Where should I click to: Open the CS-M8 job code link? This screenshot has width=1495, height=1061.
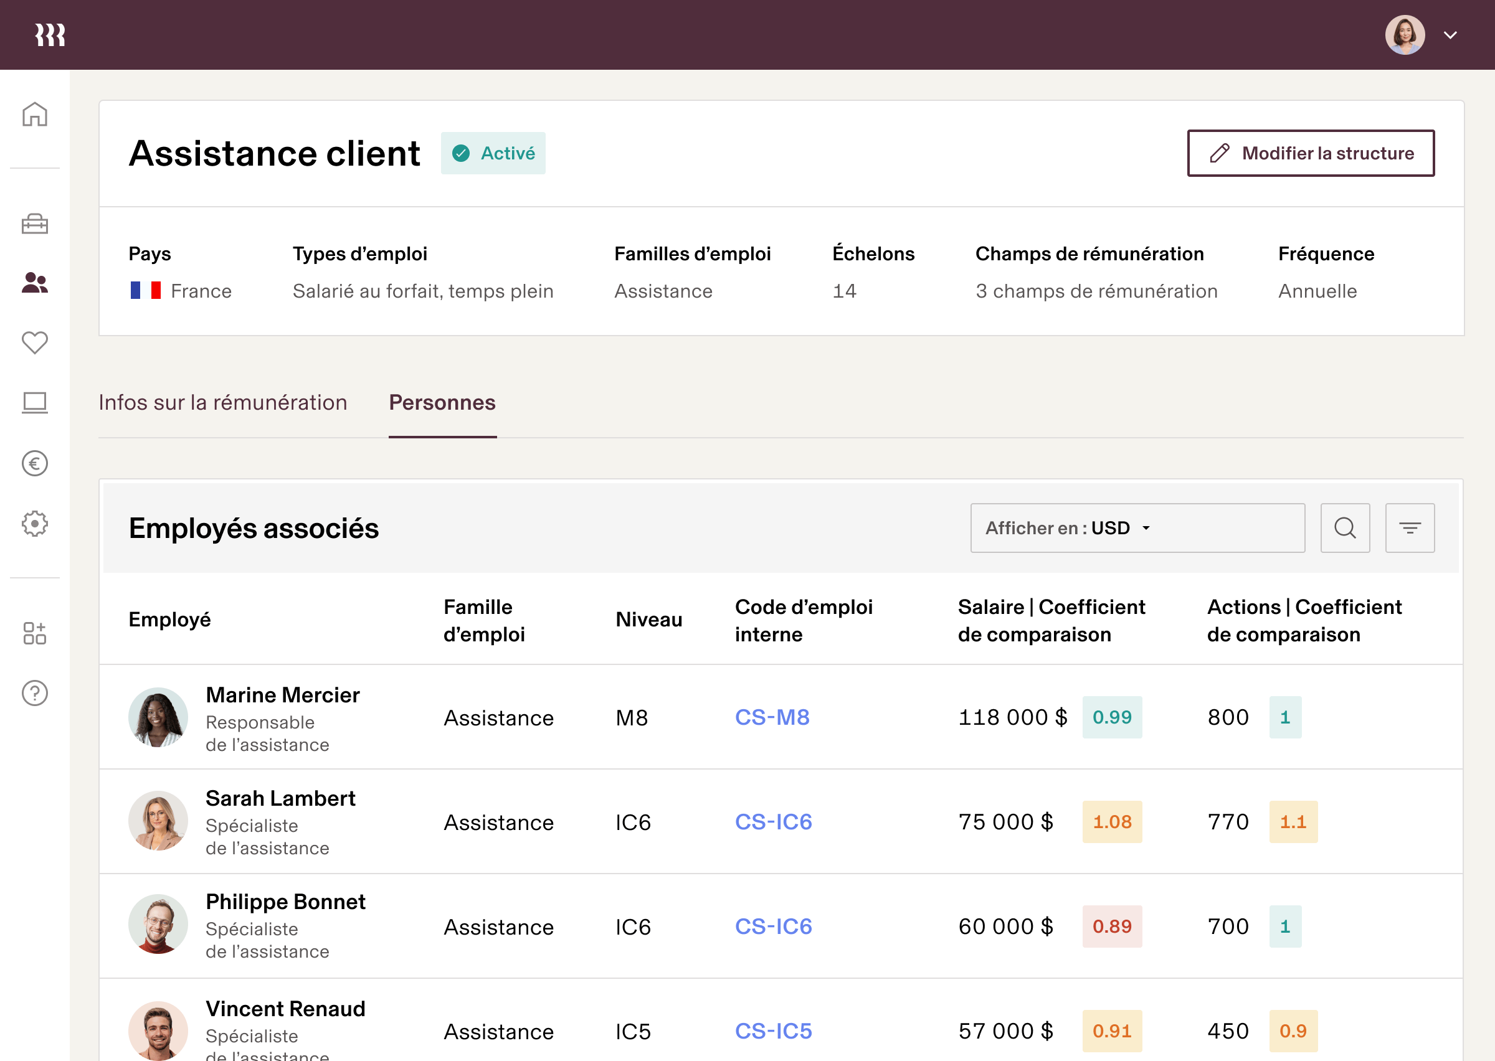pyautogui.click(x=772, y=717)
